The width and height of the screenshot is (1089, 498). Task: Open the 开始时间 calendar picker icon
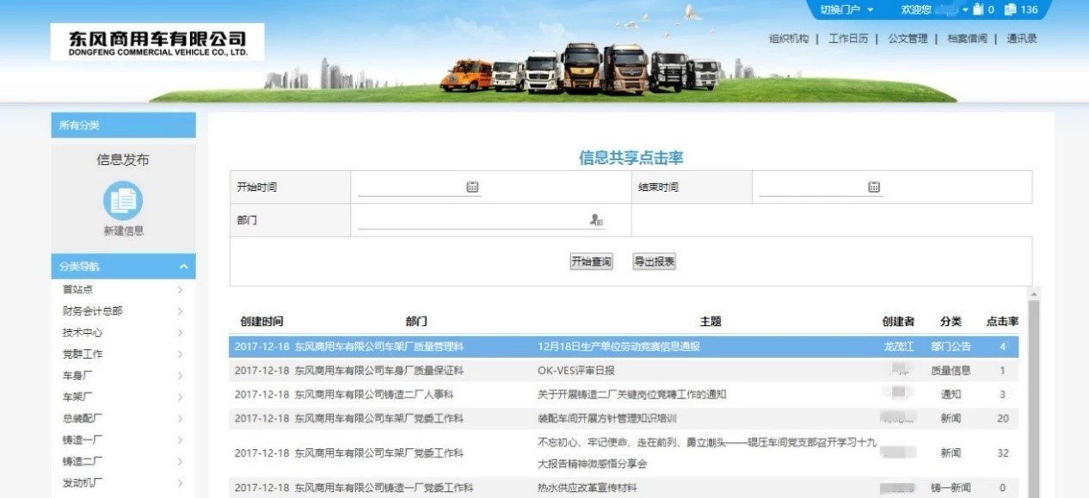tap(472, 187)
